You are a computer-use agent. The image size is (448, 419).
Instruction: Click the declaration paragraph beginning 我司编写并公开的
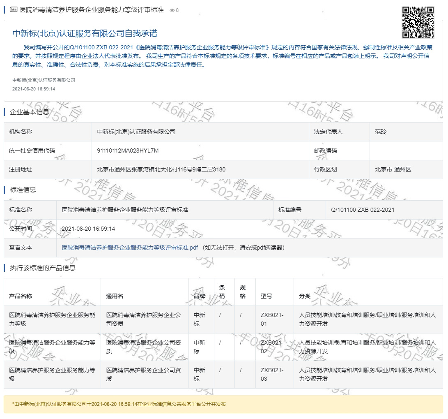click(222, 56)
